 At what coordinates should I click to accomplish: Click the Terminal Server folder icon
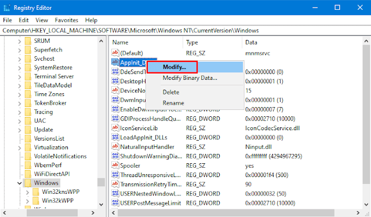[x=28, y=76]
